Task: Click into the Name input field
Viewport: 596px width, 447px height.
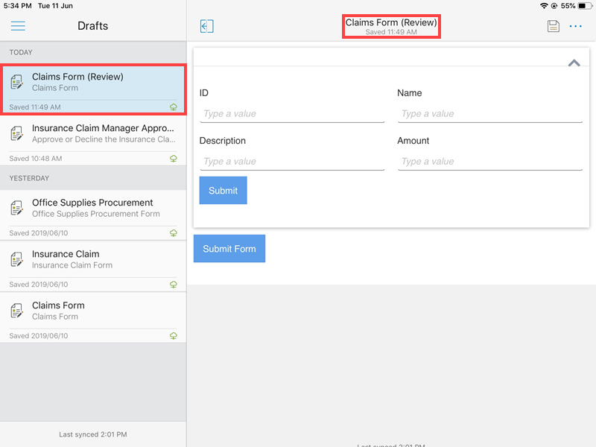Action: [490, 114]
